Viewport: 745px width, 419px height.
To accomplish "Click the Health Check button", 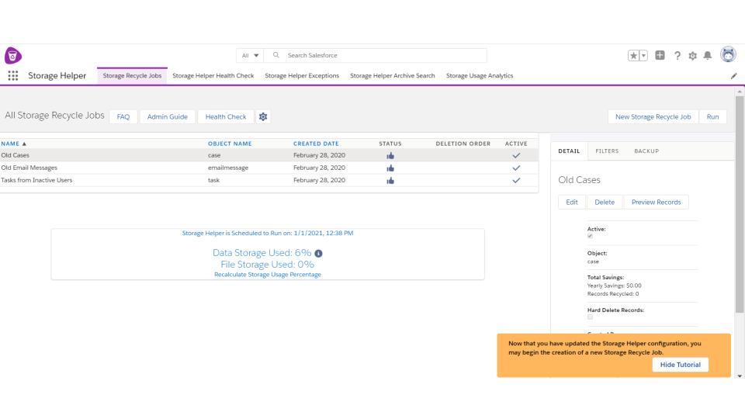I will click(x=226, y=116).
